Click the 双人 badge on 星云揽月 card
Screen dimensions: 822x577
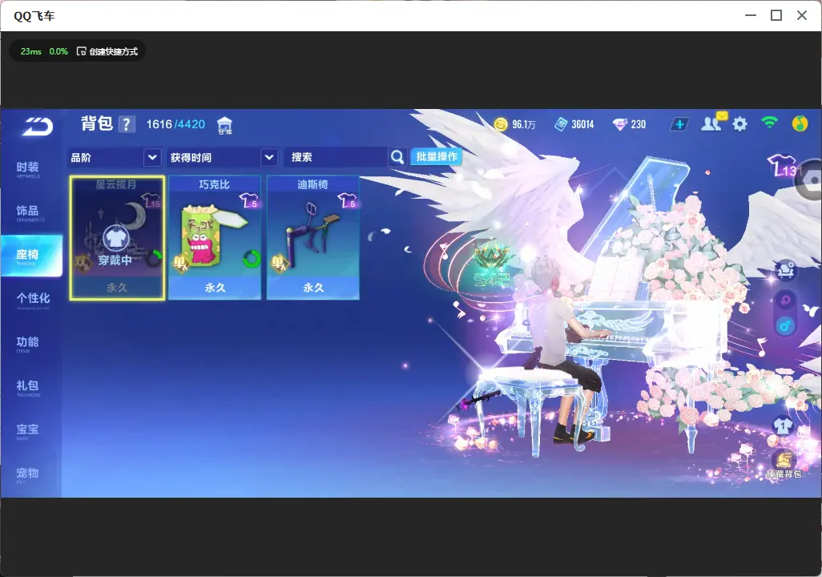pos(83,262)
